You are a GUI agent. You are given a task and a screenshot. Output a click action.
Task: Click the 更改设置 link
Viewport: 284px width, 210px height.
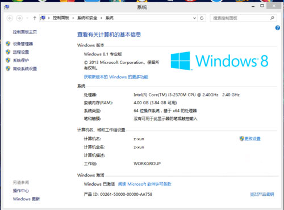pyautogui.click(x=252, y=139)
